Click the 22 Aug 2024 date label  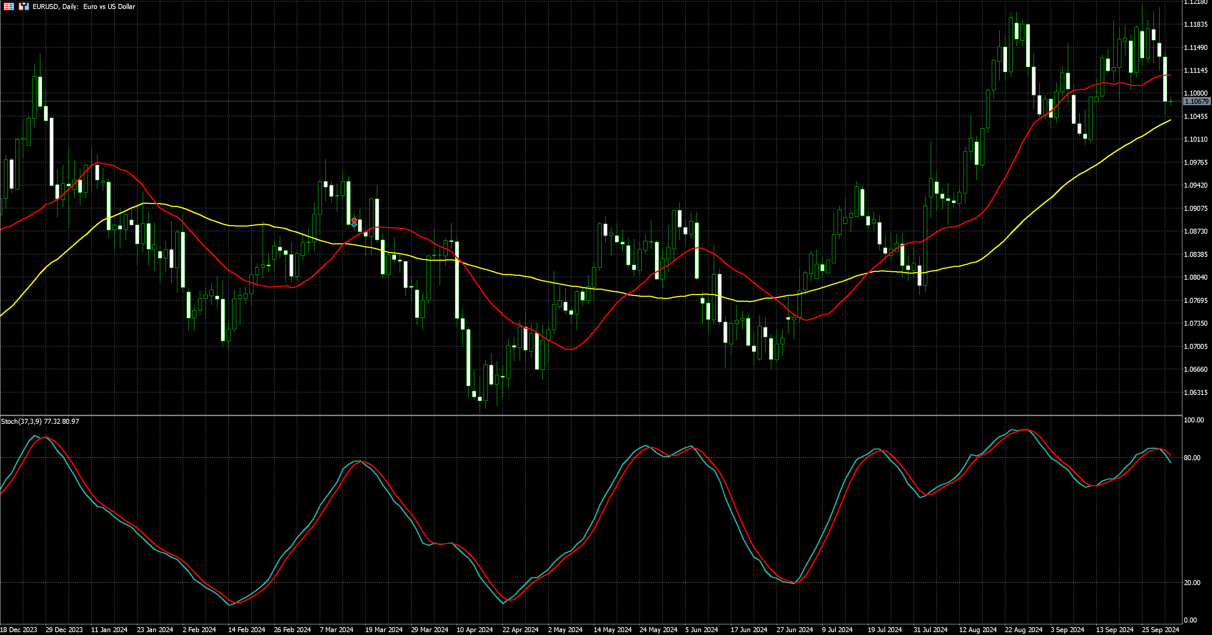pos(1024,629)
